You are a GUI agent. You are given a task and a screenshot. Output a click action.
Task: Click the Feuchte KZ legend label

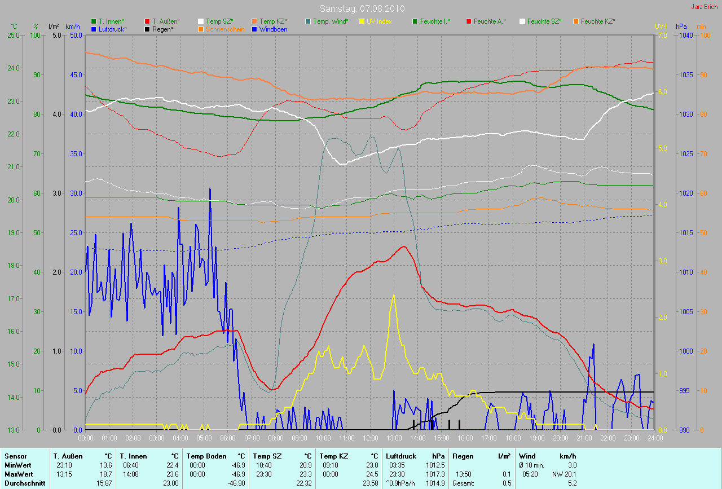pyautogui.click(x=598, y=21)
